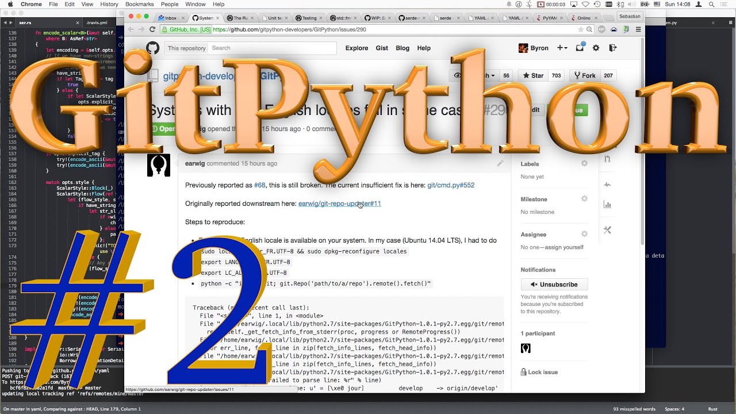This screenshot has width=736, height=414.
Task: Open the Explore link in GitHub header
Action: click(356, 48)
